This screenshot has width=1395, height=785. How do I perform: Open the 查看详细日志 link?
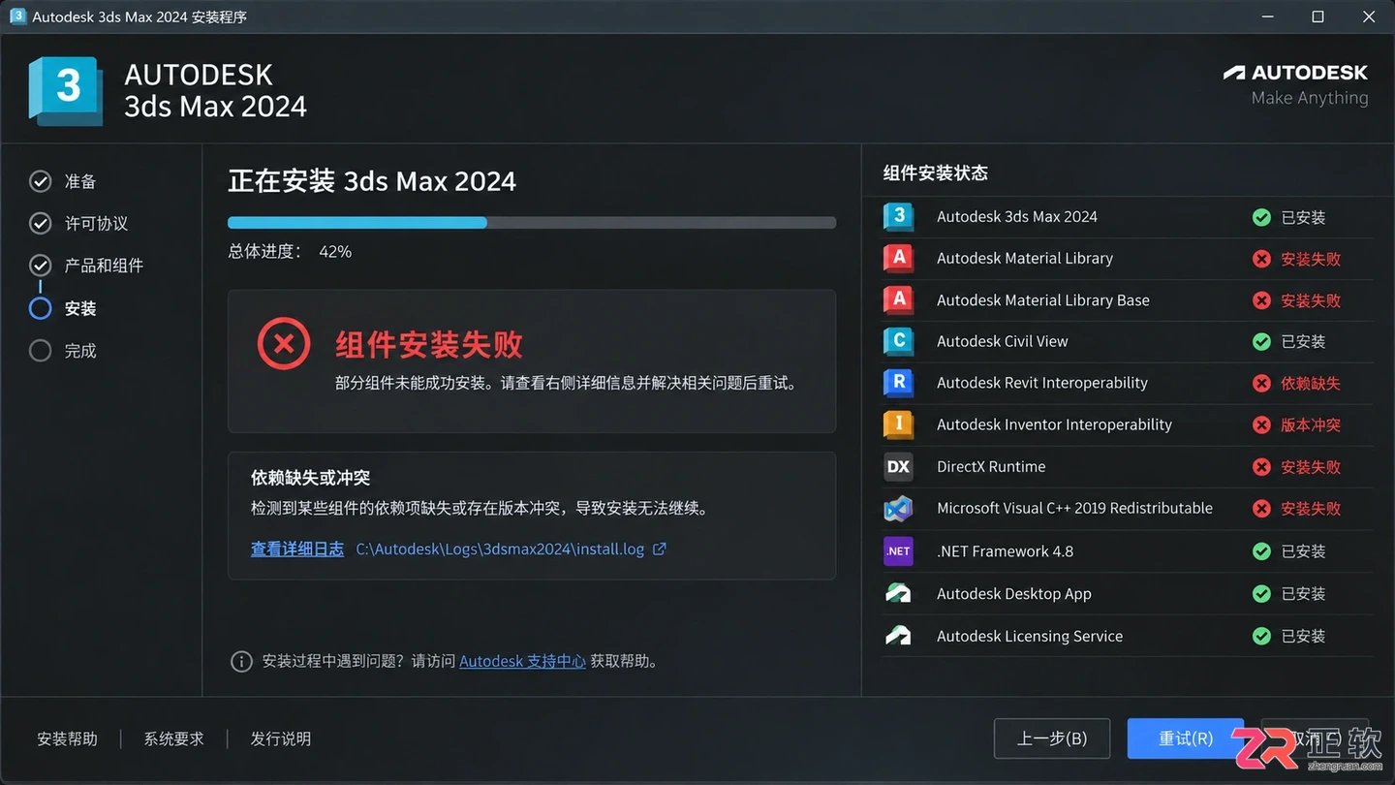pos(297,549)
